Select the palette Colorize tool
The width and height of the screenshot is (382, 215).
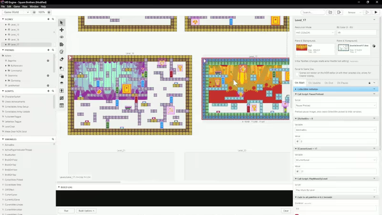[62, 52]
